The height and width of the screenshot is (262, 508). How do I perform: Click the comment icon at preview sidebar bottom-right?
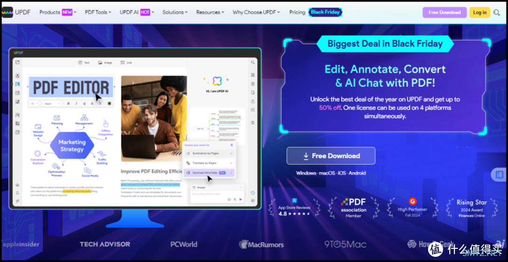[253, 201]
